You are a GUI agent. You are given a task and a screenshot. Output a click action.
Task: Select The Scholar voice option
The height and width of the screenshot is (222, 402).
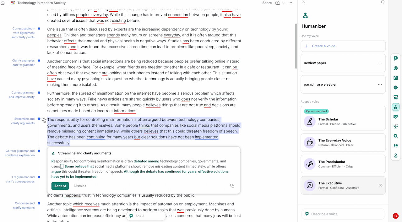343,121
